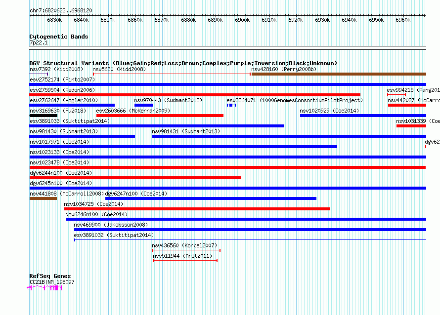Click the CCZ1B gene glyph in RefSeq Genes

[45, 287]
